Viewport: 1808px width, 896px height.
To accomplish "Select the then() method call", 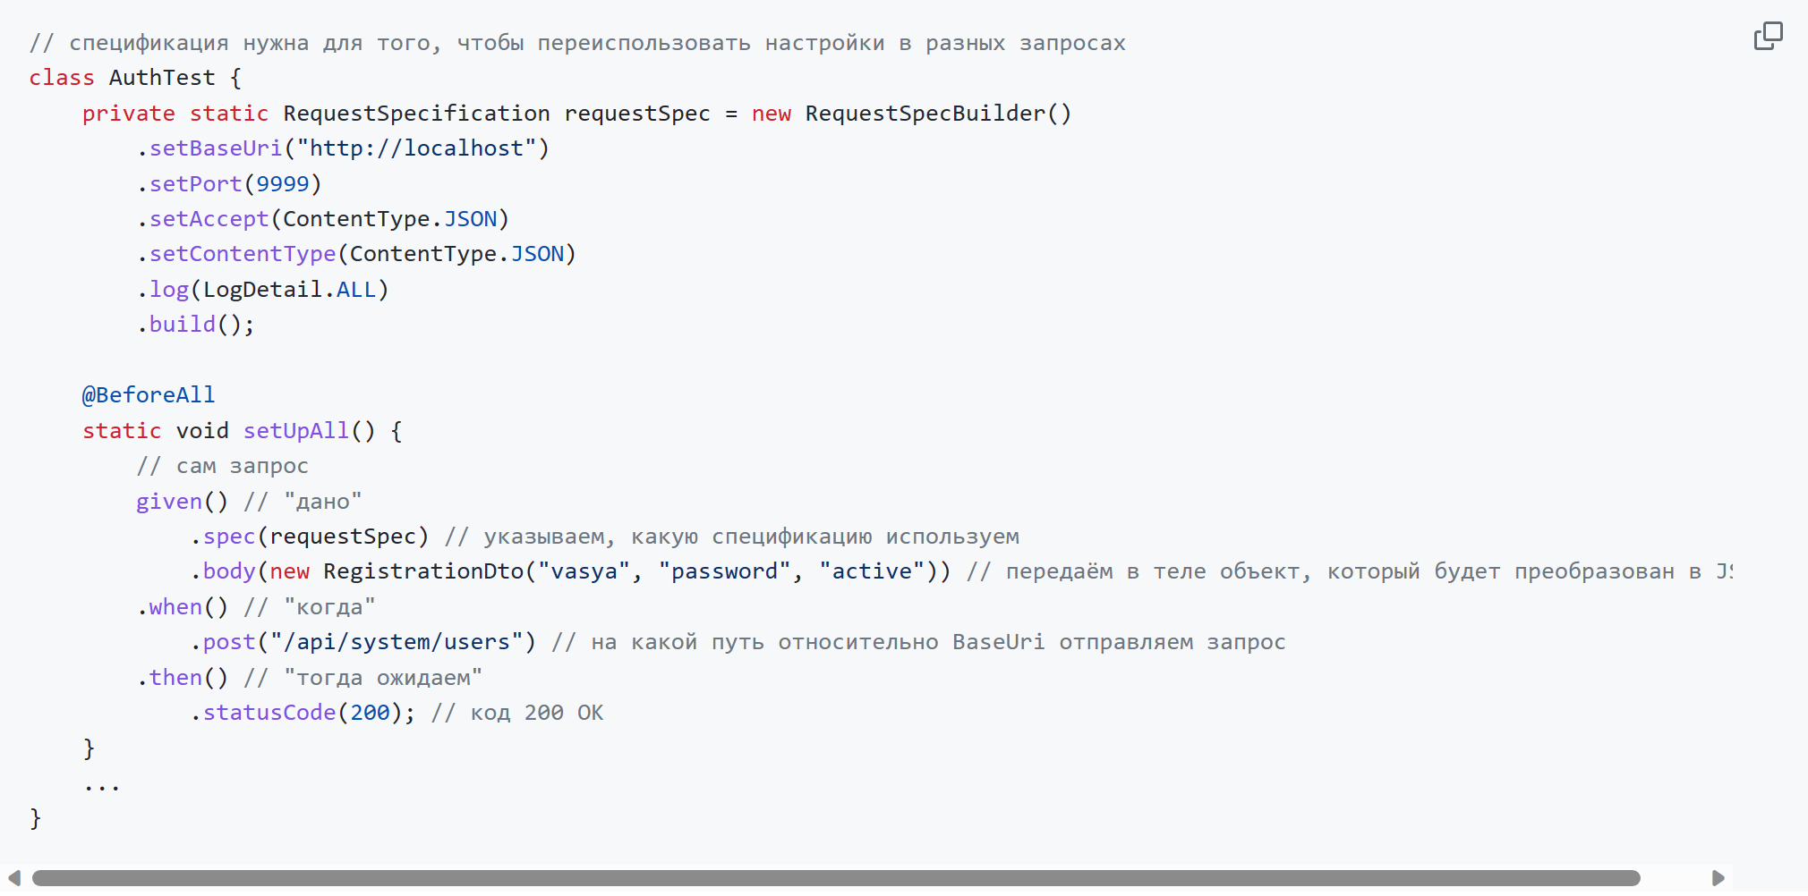I will [x=182, y=677].
